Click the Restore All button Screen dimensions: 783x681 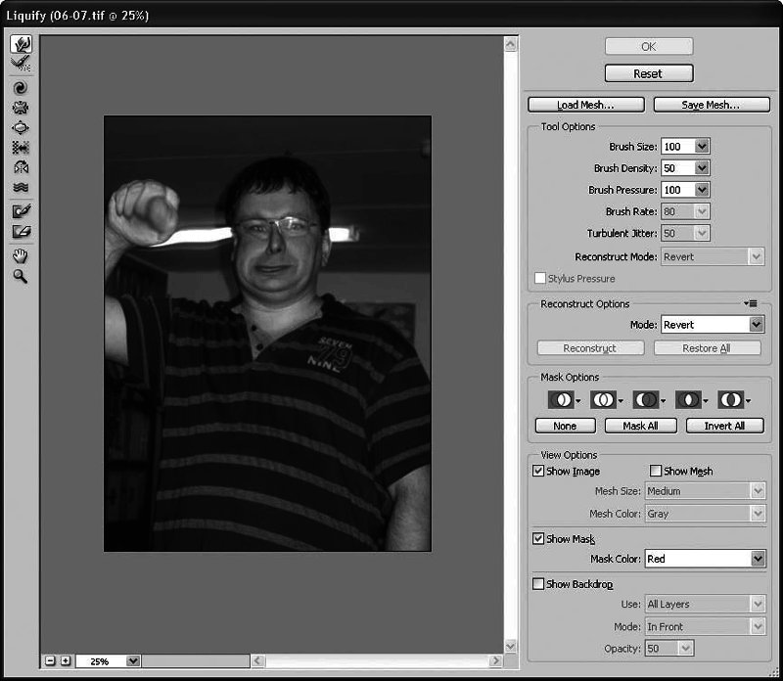(707, 348)
